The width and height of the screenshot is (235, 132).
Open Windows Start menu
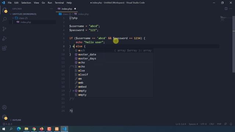click(4, 129)
